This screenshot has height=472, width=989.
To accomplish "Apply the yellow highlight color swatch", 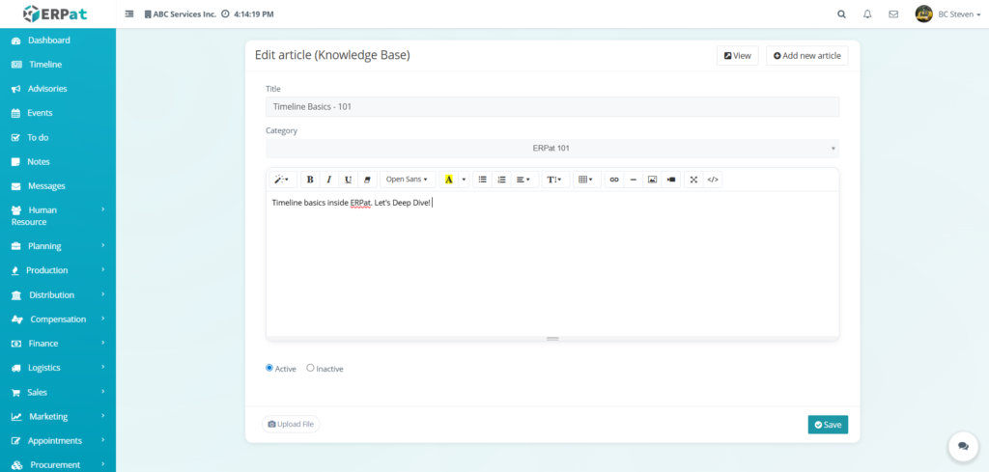I will pos(448,180).
